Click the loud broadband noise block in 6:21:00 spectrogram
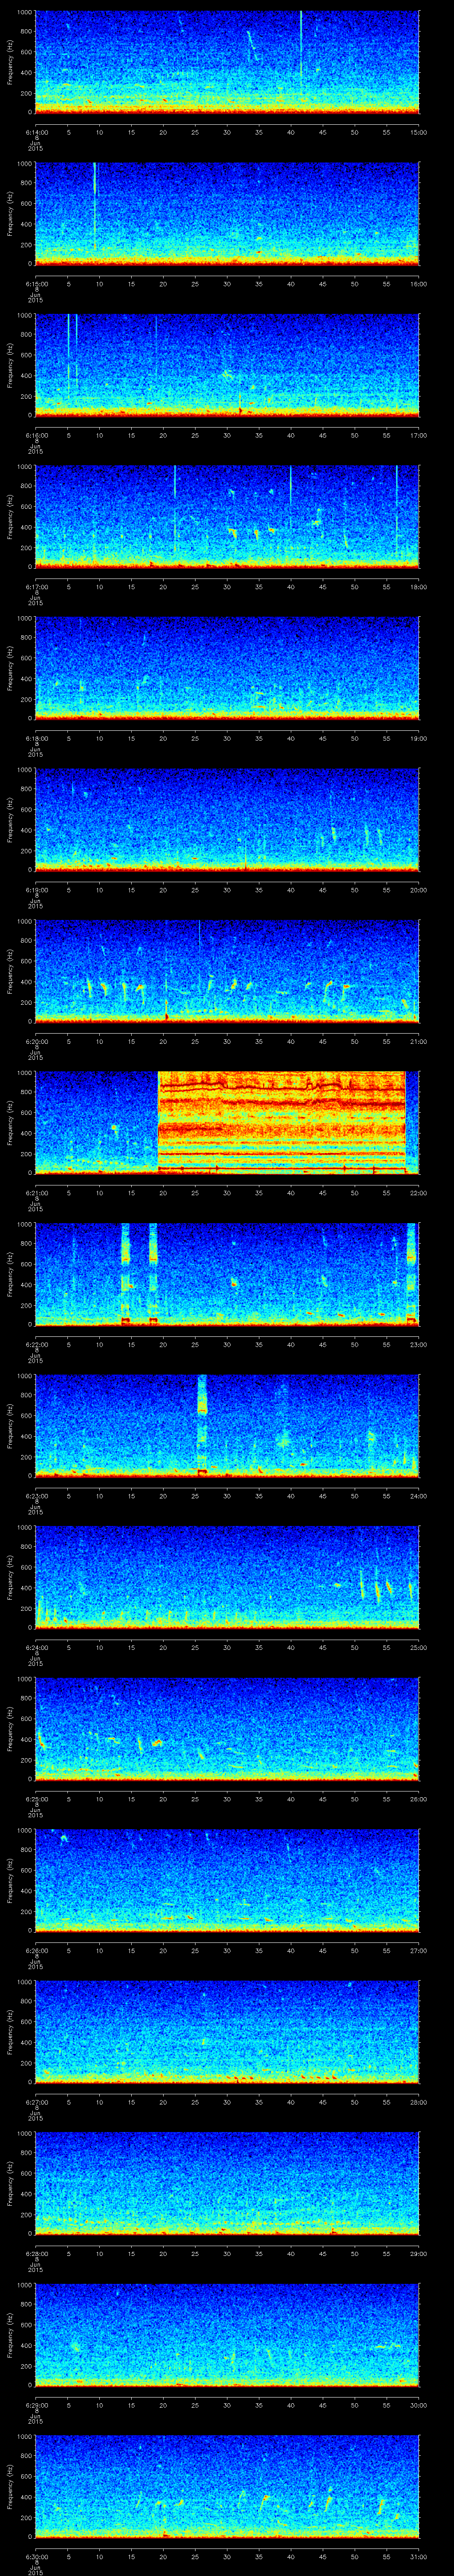Screen dimensions: 454x2576 (x=282, y=1122)
